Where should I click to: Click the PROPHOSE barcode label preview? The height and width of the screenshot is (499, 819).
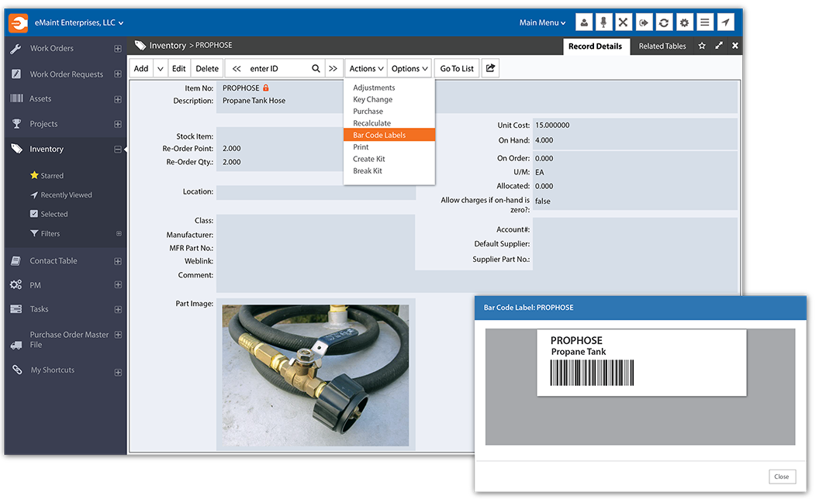pos(641,363)
